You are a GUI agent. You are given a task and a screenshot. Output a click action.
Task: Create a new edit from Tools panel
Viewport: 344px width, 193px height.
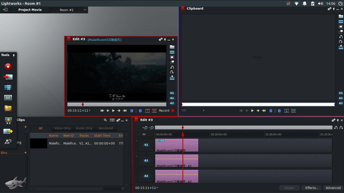8,88
